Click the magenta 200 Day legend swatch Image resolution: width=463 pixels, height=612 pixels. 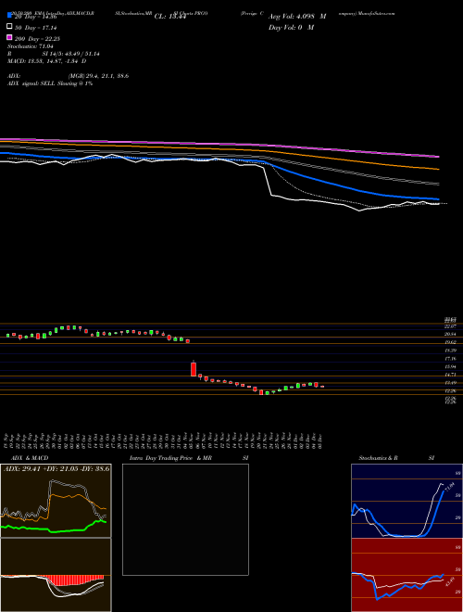pyautogui.click(x=9, y=37)
